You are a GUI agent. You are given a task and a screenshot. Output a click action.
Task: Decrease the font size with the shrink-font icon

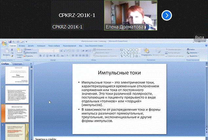pyautogui.click(x=65, y=51)
